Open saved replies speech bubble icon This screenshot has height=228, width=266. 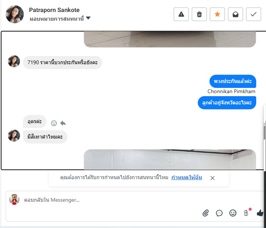pyautogui.click(x=219, y=213)
